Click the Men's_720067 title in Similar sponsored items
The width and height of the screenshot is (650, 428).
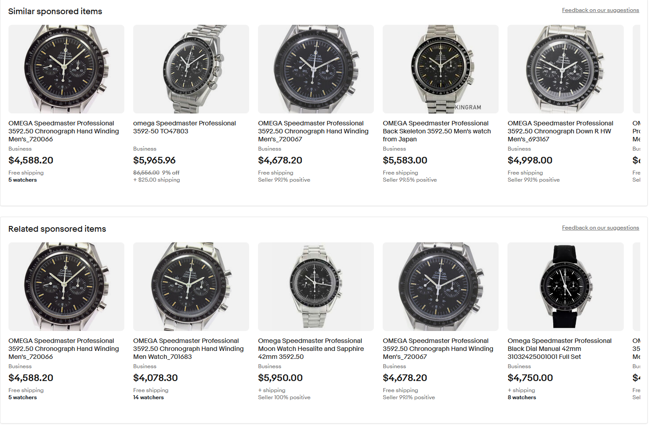coord(313,131)
